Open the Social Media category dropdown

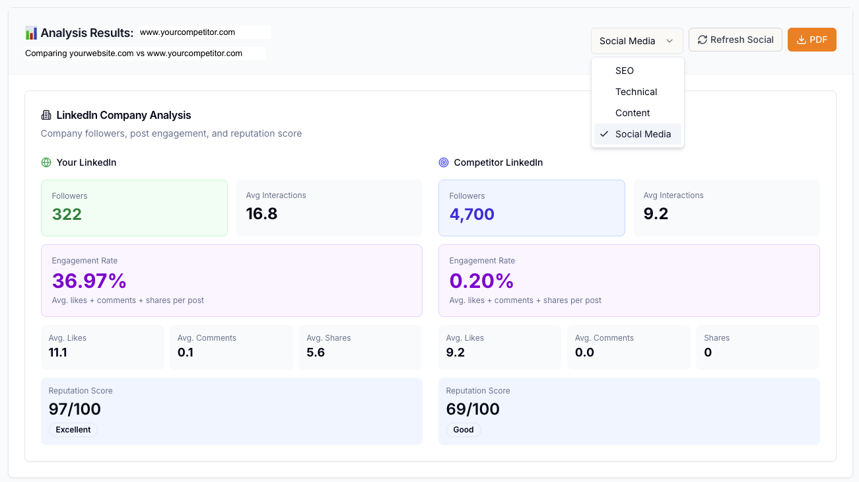click(636, 41)
